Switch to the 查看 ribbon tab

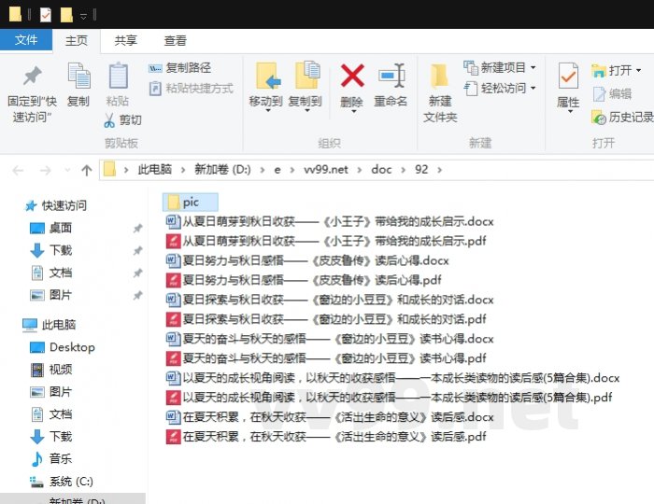pyautogui.click(x=176, y=40)
